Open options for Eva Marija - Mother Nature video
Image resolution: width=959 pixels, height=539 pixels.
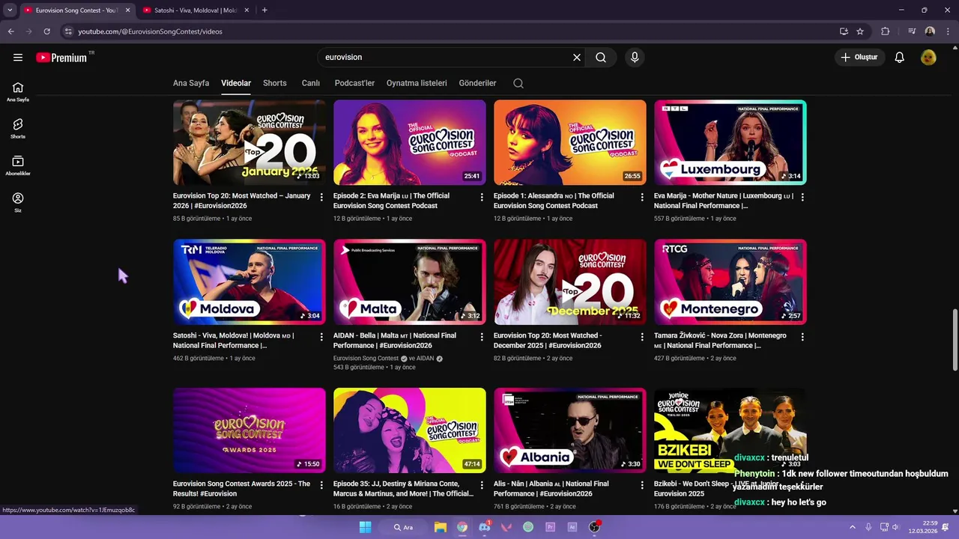point(802,197)
